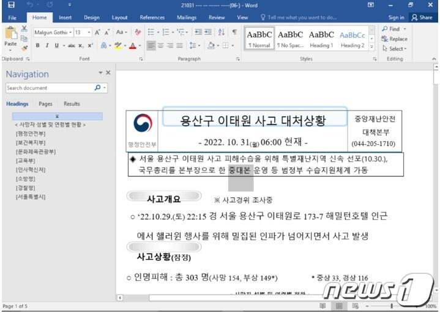Screen dimensions: 440x314
Task: Adjust the zoom slider handle
Action: [392, 306]
